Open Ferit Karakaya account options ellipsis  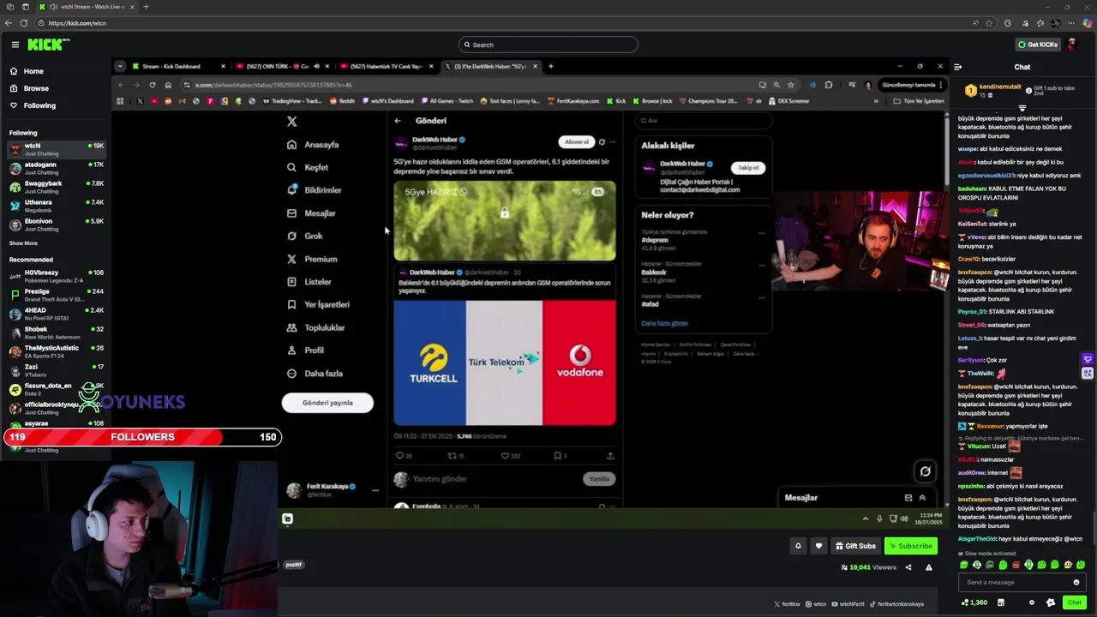click(375, 490)
